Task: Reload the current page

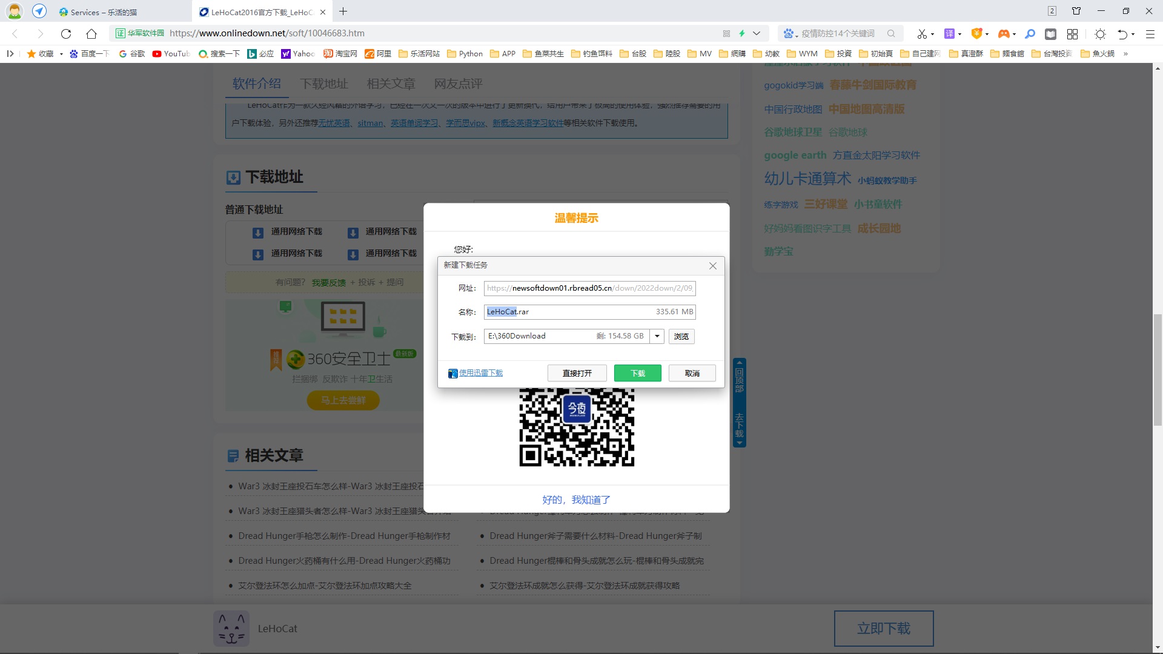Action: [66, 34]
